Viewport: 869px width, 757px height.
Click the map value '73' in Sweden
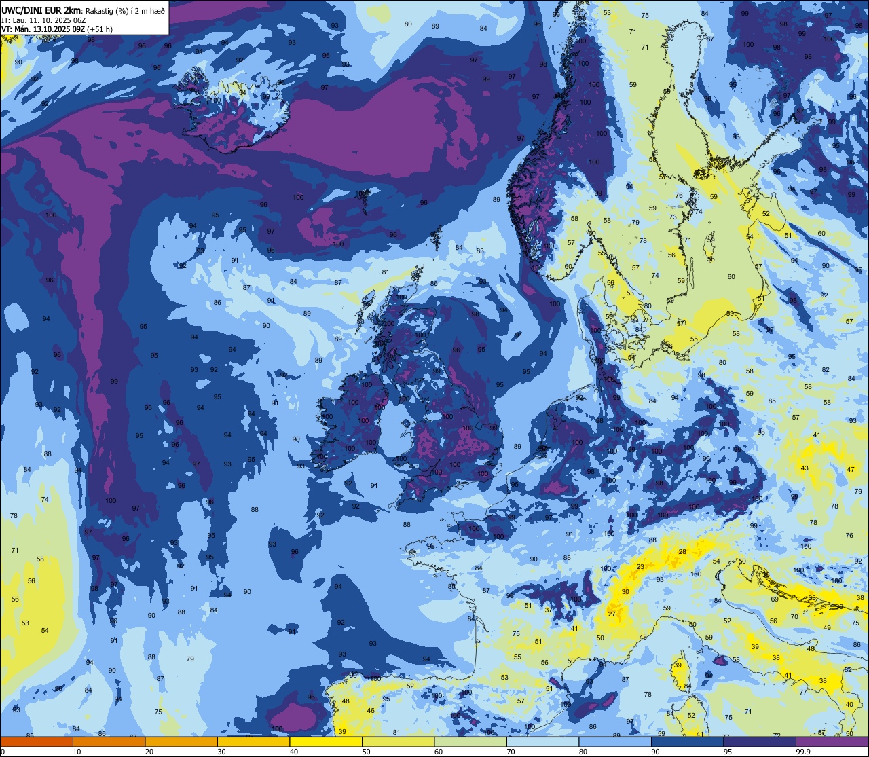pyautogui.click(x=673, y=217)
